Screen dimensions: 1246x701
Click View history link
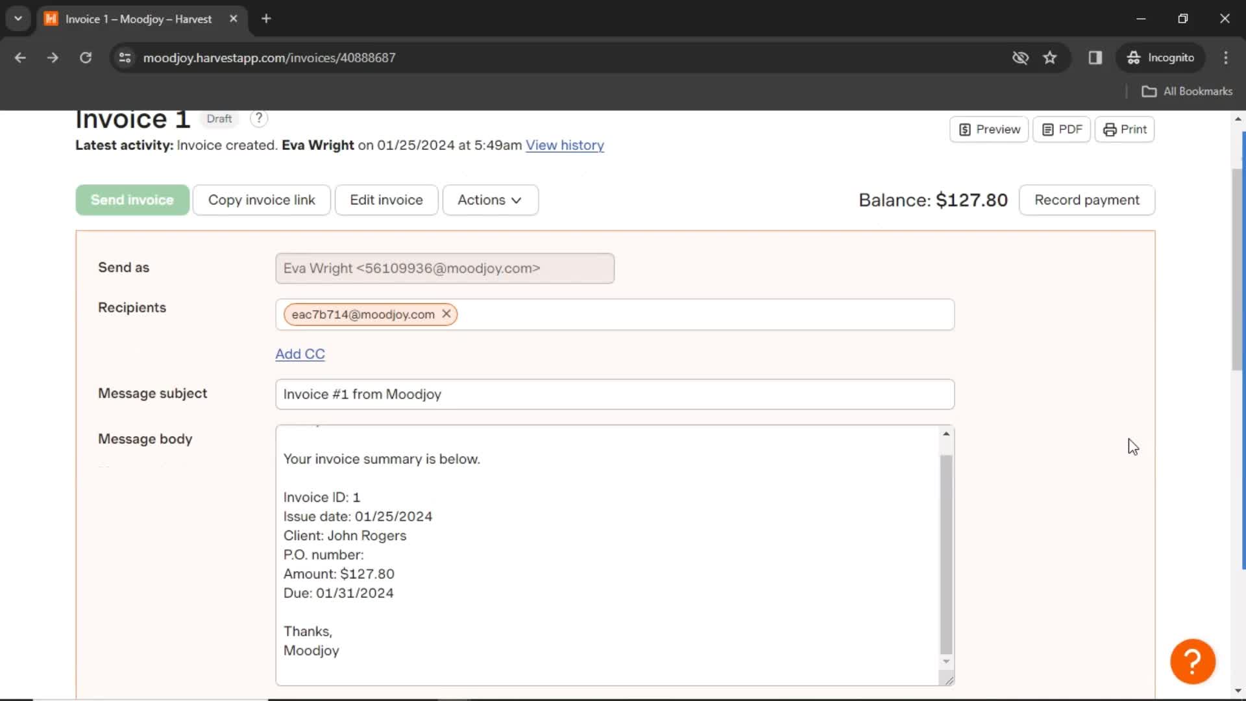(x=565, y=145)
